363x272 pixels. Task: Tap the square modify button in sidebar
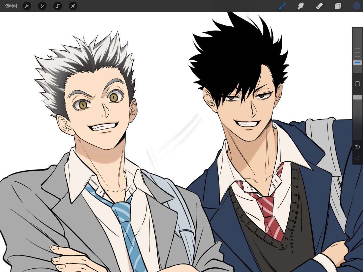357,84
